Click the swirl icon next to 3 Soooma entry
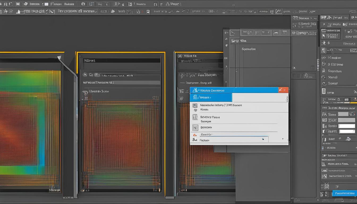 [x=324, y=64]
